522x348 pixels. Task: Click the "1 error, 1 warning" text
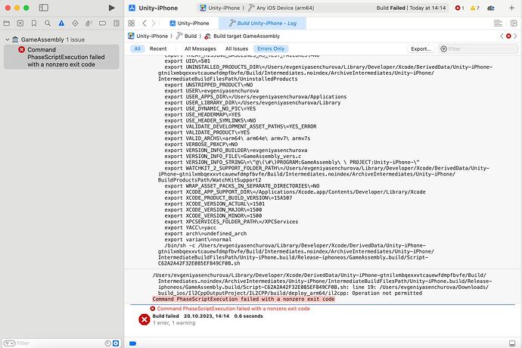[x=174, y=323]
